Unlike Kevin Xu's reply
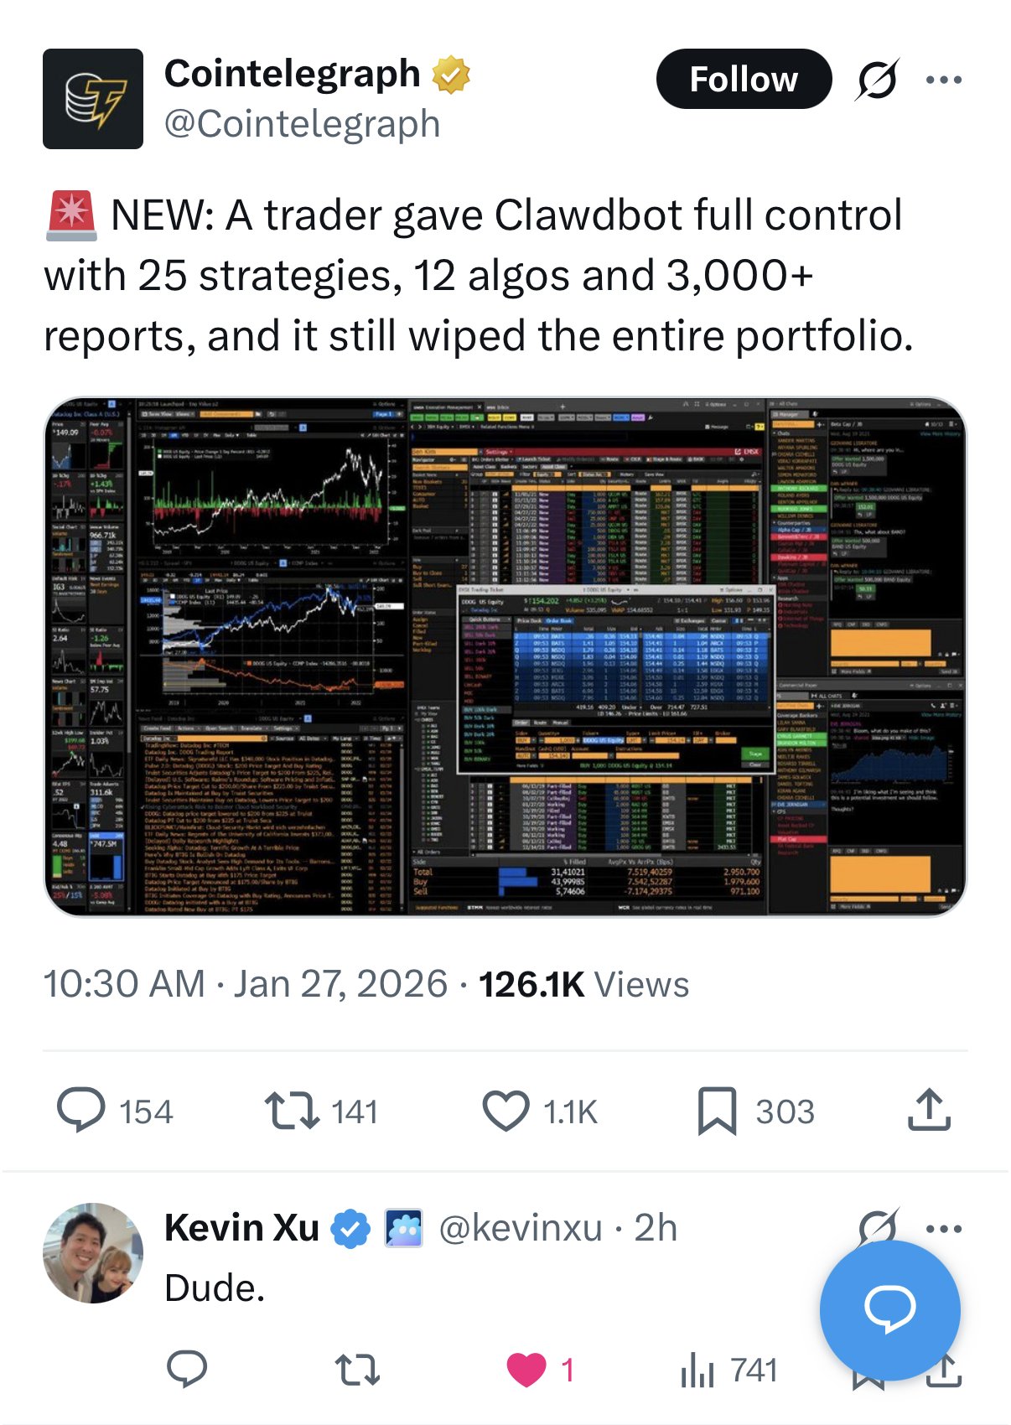Screen dimensions: 1011x1425 point(526,1370)
